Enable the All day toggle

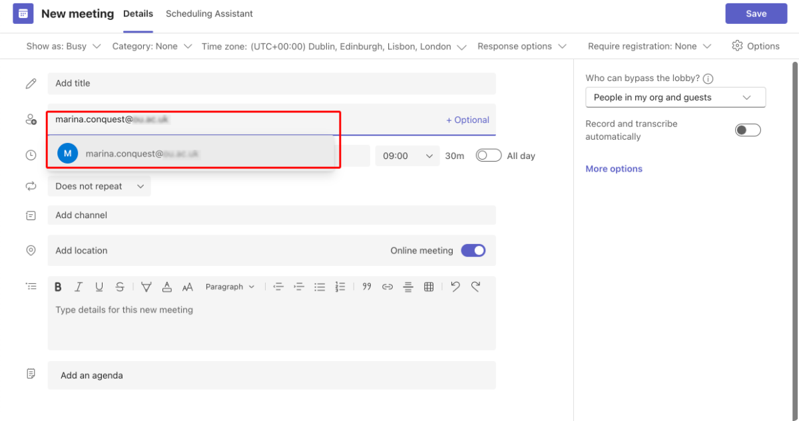tap(488, 155)
